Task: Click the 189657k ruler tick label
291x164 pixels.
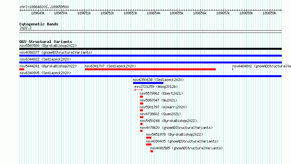Action: pos(223,13)
